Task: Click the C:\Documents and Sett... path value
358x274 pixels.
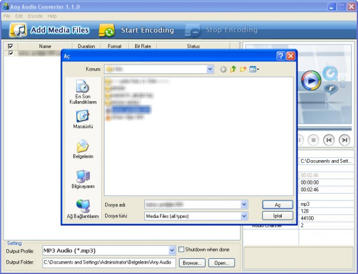Action: [x=326, y=161]
